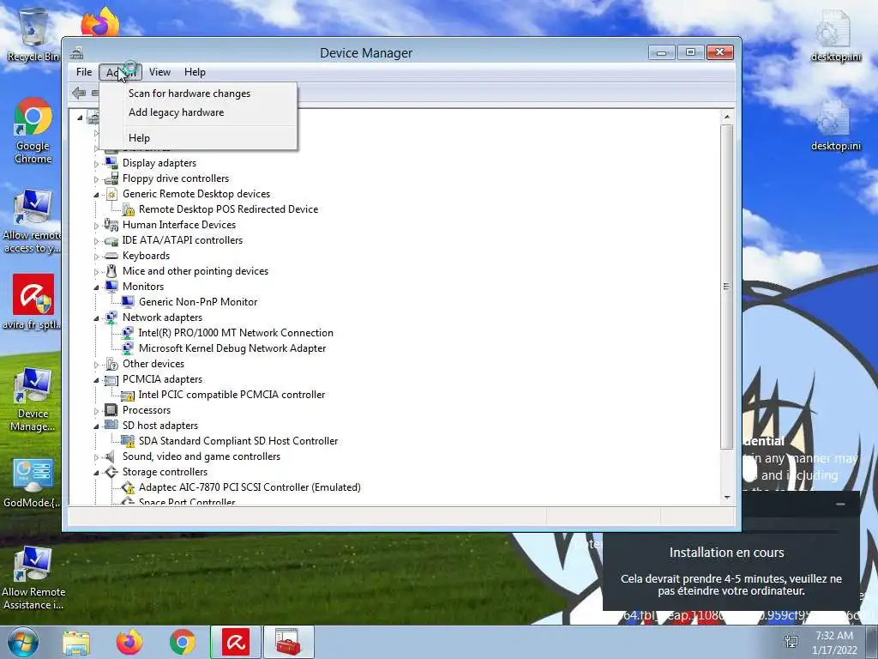
Task: Click the Adaptec AIC-7870 SCSI Controller warning icon
Action: 128,487
